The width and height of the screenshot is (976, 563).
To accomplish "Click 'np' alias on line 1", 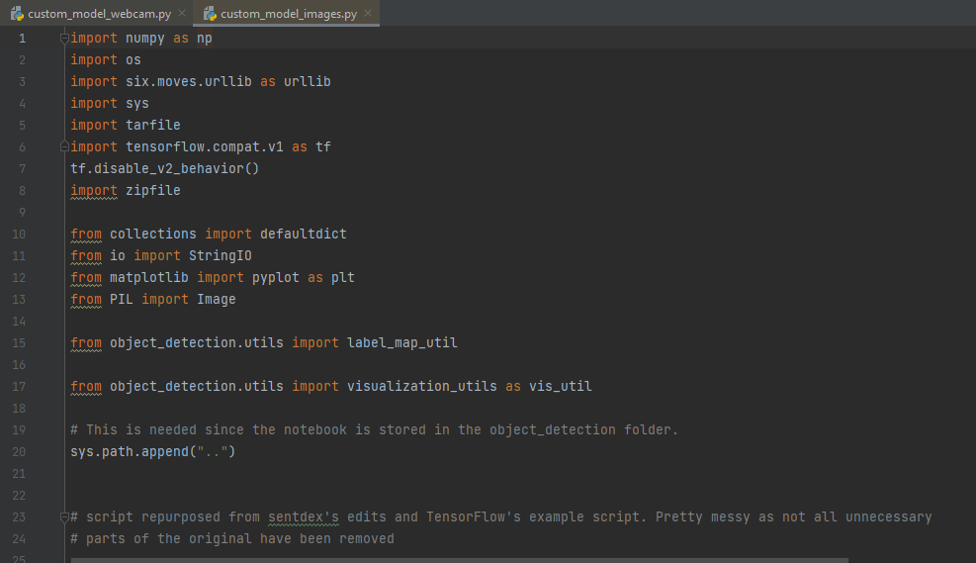I will pos(204,39).
